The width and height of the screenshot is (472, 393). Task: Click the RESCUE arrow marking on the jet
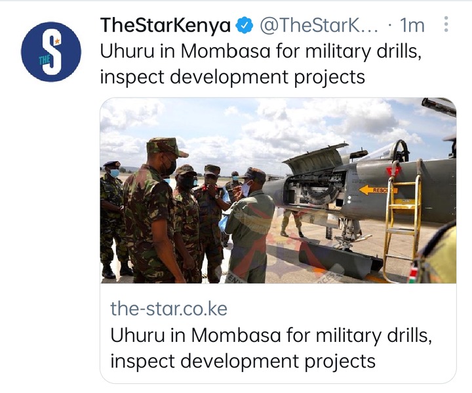(x=378, y=190)
